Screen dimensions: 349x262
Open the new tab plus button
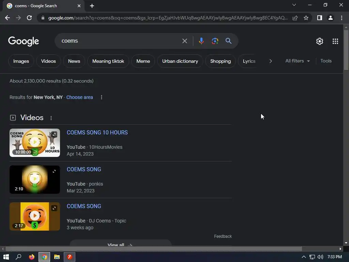point(92,6)
